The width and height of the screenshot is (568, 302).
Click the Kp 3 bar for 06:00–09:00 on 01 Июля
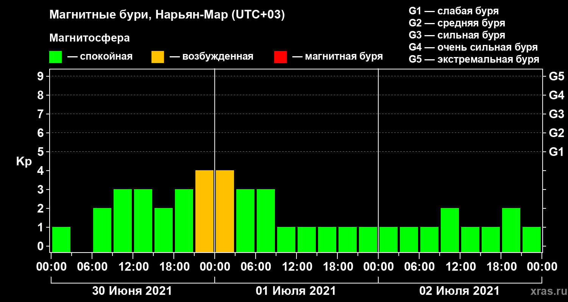266,220
